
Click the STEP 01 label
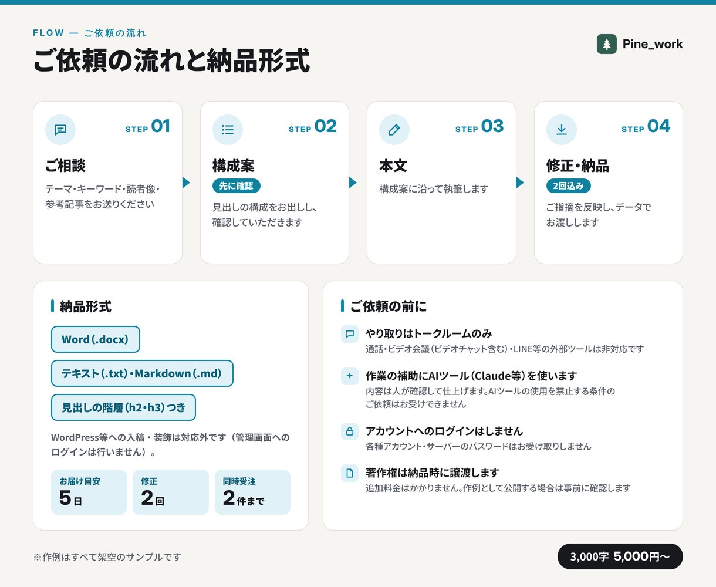coord(148,127)
